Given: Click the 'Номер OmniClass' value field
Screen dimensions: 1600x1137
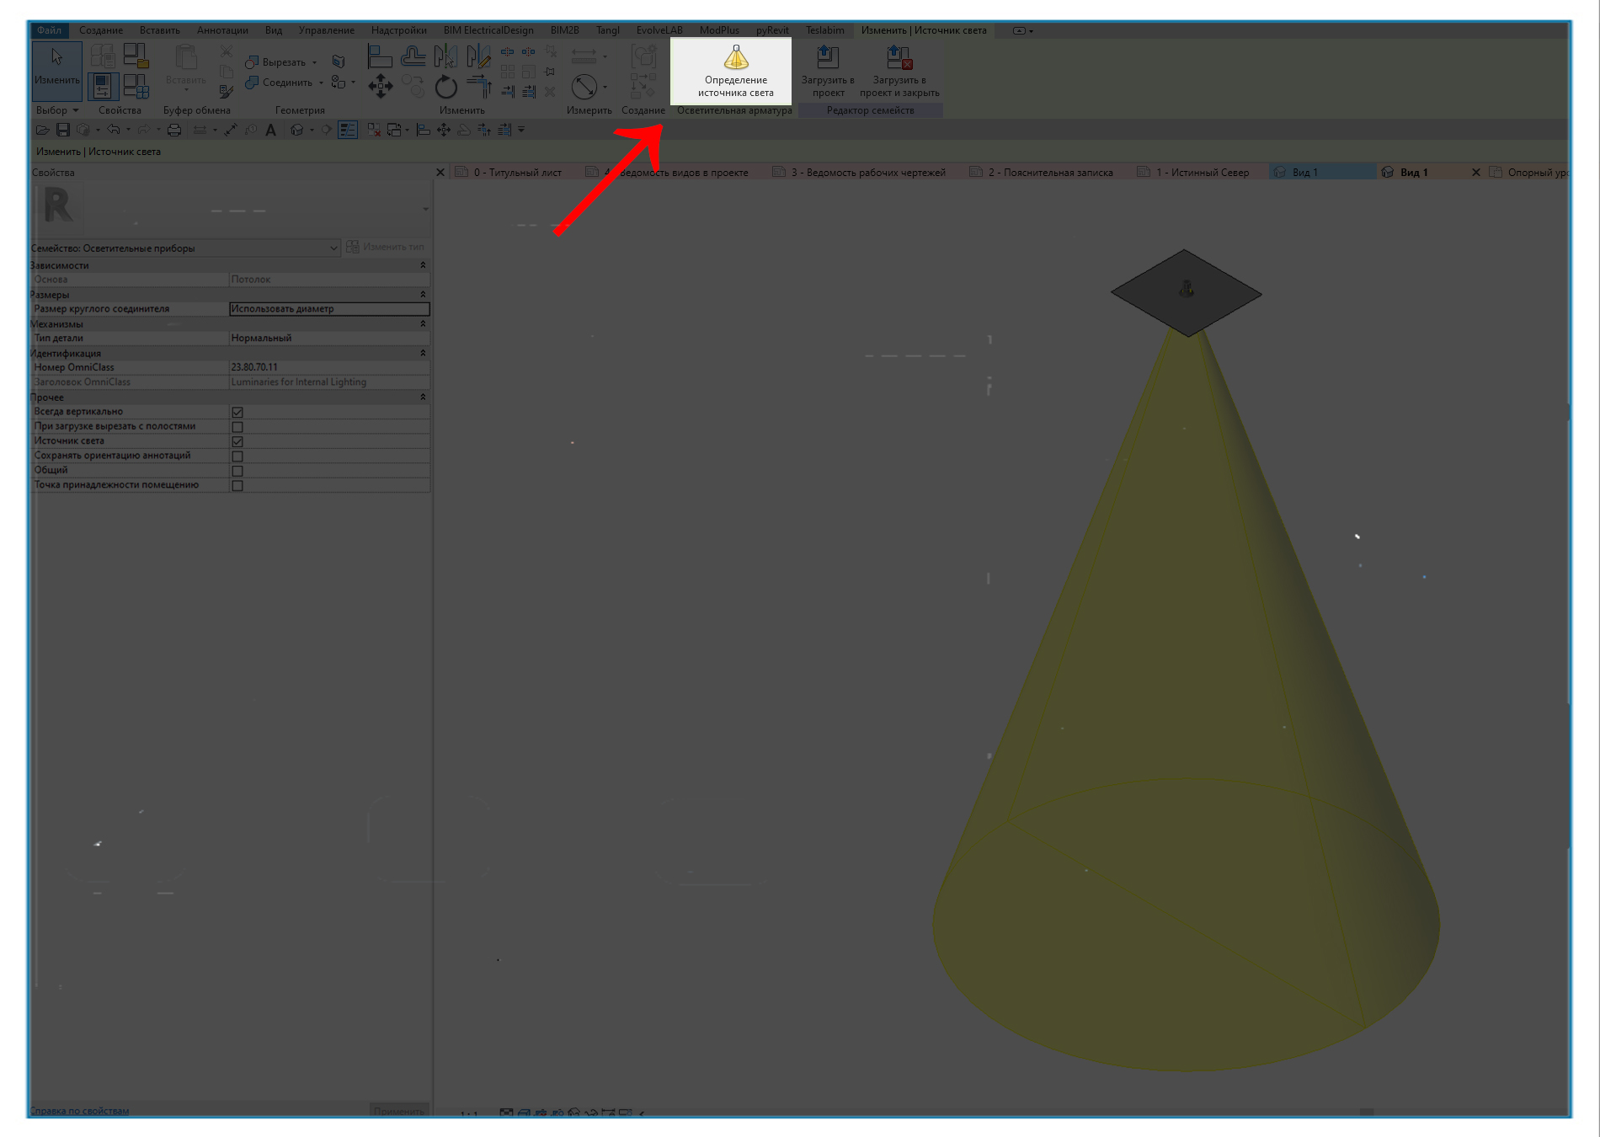Looking at the screenshot, I should pyautogui.click(x=329, y=367).
